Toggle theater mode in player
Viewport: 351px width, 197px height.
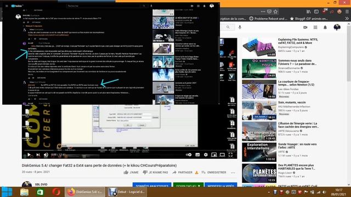pyautogui.click(x=222, y=154)
